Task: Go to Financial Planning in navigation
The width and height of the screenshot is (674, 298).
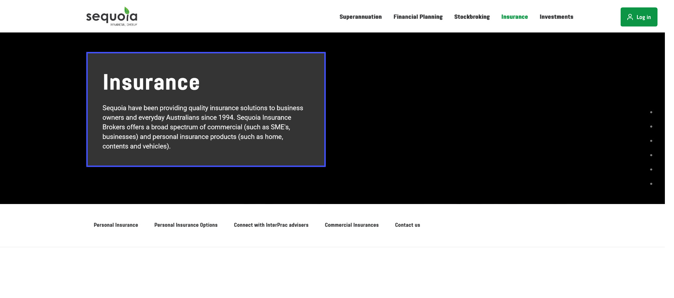Action: [x=418, y=17]
